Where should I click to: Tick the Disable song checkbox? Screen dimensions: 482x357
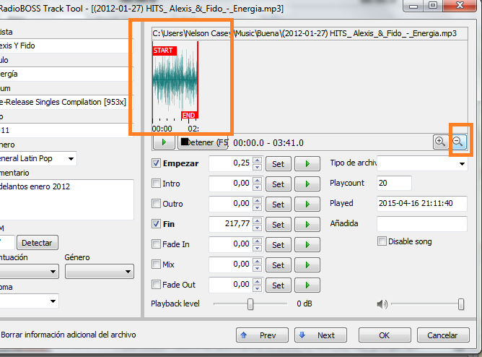pos(382,241)
